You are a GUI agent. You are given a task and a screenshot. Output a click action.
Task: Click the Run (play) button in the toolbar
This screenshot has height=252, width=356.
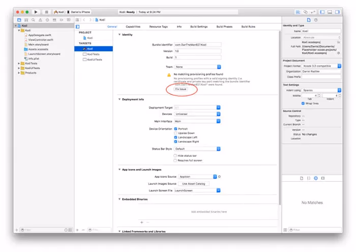[36, 12]
